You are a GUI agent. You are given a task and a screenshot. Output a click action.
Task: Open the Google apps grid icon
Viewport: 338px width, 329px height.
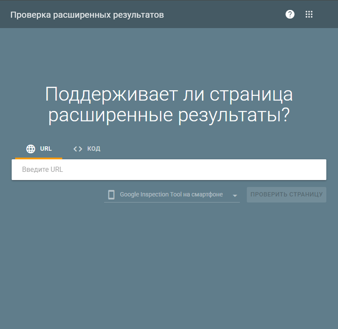coord(309,14)
